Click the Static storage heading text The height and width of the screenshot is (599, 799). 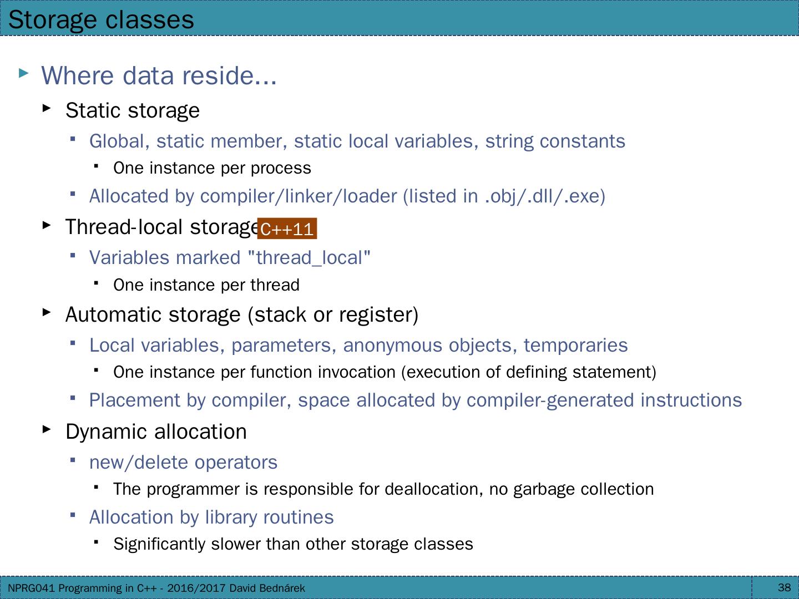133,110
